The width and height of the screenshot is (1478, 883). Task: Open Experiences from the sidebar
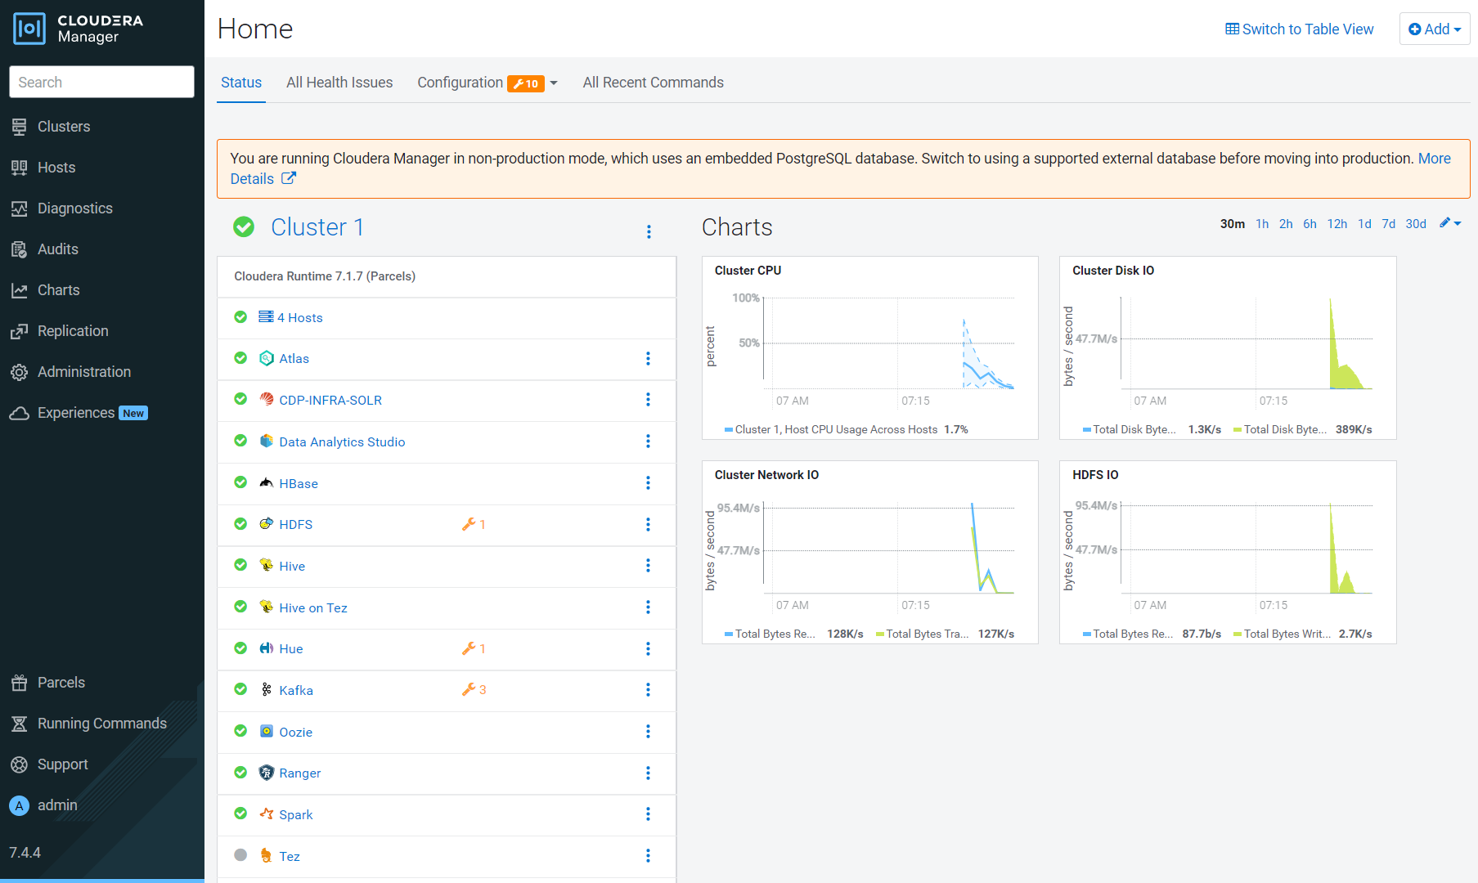(78, 413)
